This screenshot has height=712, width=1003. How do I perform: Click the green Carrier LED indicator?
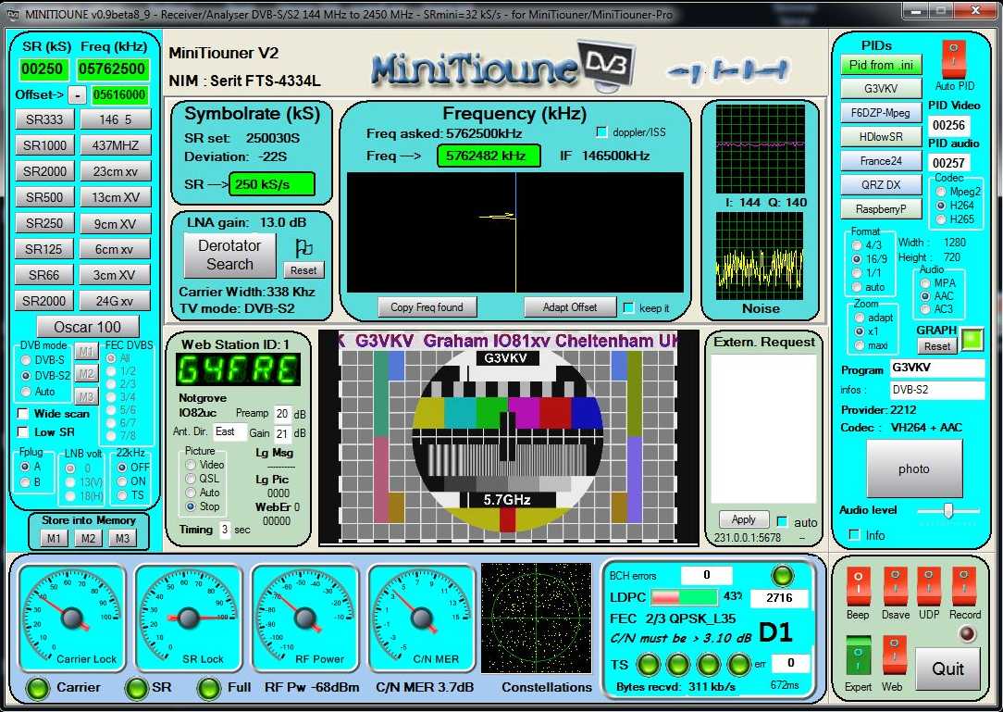coord(37,688)
